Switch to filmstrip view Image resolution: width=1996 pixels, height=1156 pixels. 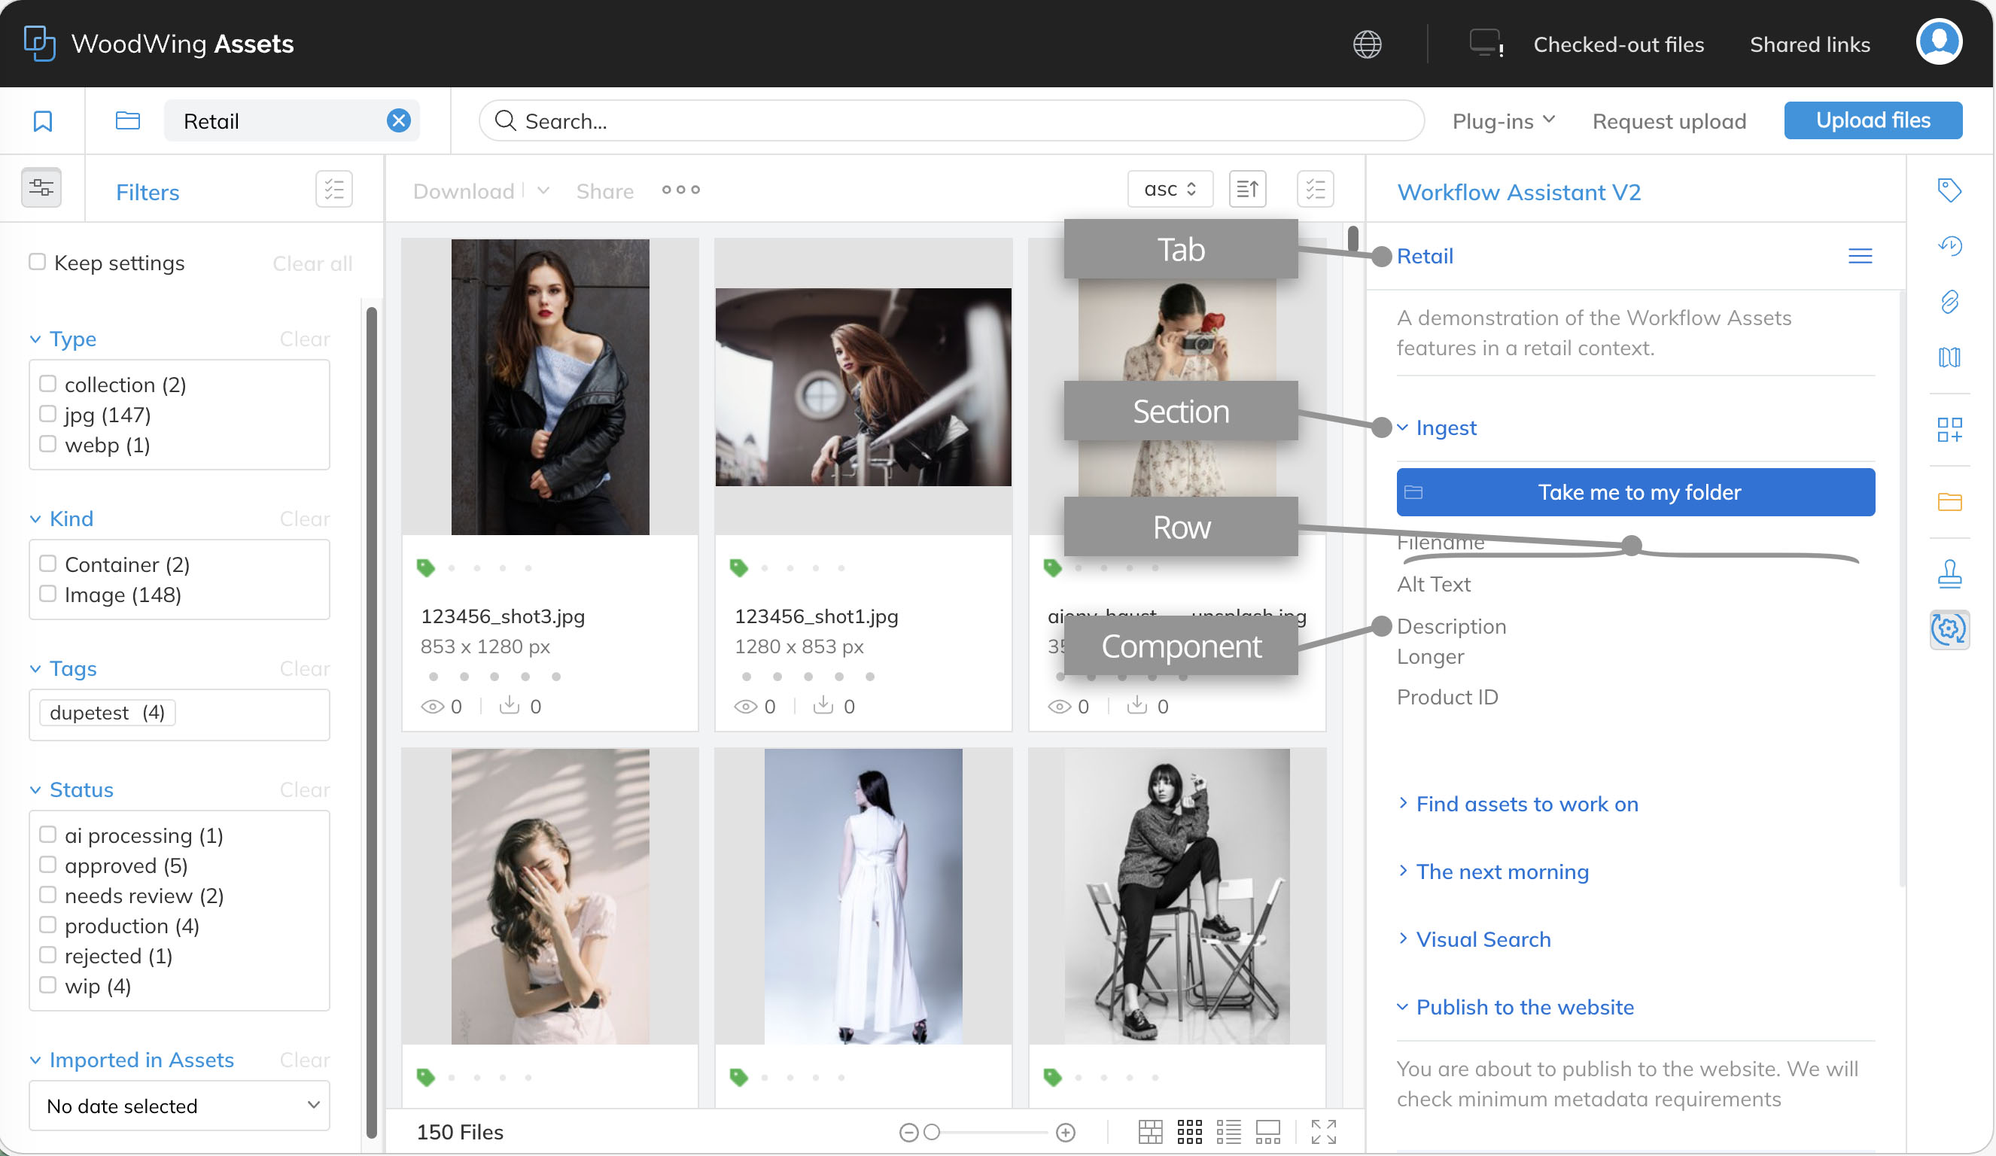pyautogui.click(x=1267, y=1132)
